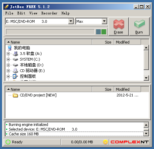This screenshot has width=154, height=149.
Task: Click the red Erase disc button
Action: point(119,26)
